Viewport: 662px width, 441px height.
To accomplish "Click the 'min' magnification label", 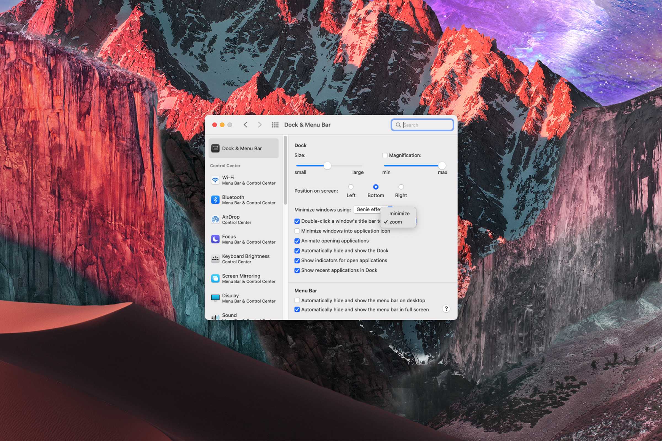I will (x=386, y=172).
